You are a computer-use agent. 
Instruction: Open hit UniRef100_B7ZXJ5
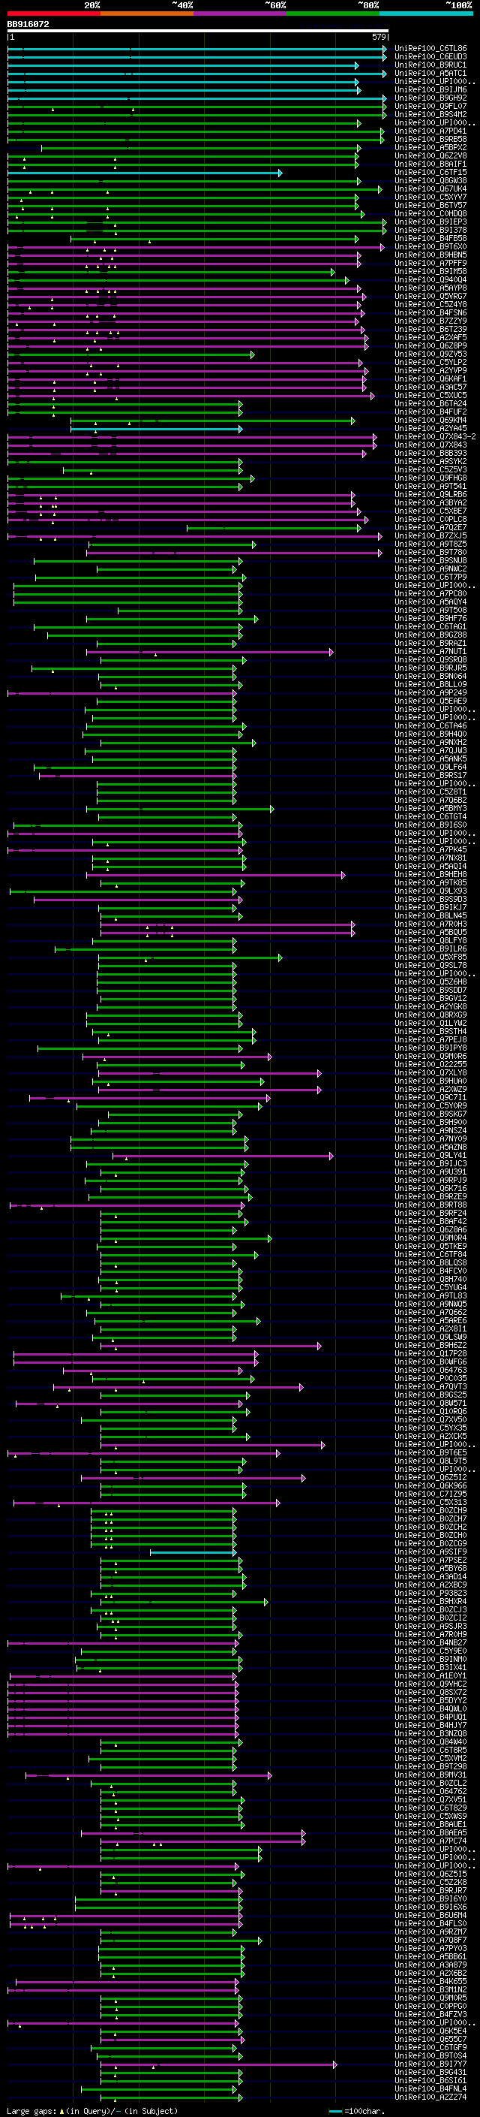(430, 536)
